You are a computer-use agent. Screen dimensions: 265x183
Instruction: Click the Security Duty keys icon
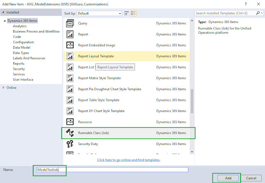[70, 144]
